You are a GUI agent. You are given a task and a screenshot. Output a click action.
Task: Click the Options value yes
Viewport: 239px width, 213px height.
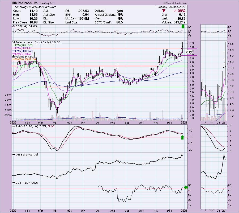[x=120, y=11]
